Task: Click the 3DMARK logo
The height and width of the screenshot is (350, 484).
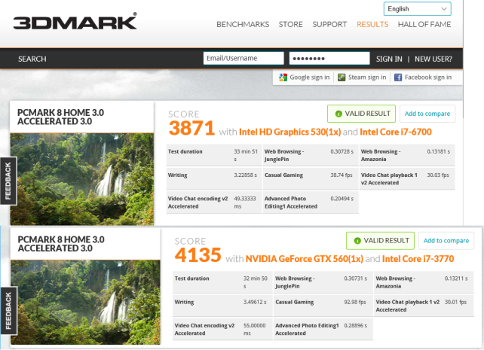Action: [75, 21]
